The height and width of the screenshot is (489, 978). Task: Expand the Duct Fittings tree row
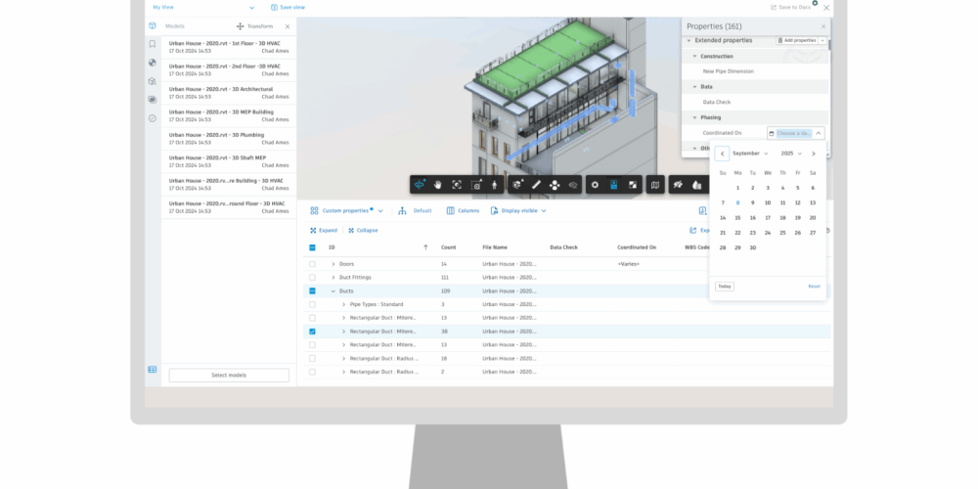coord(333,278)
